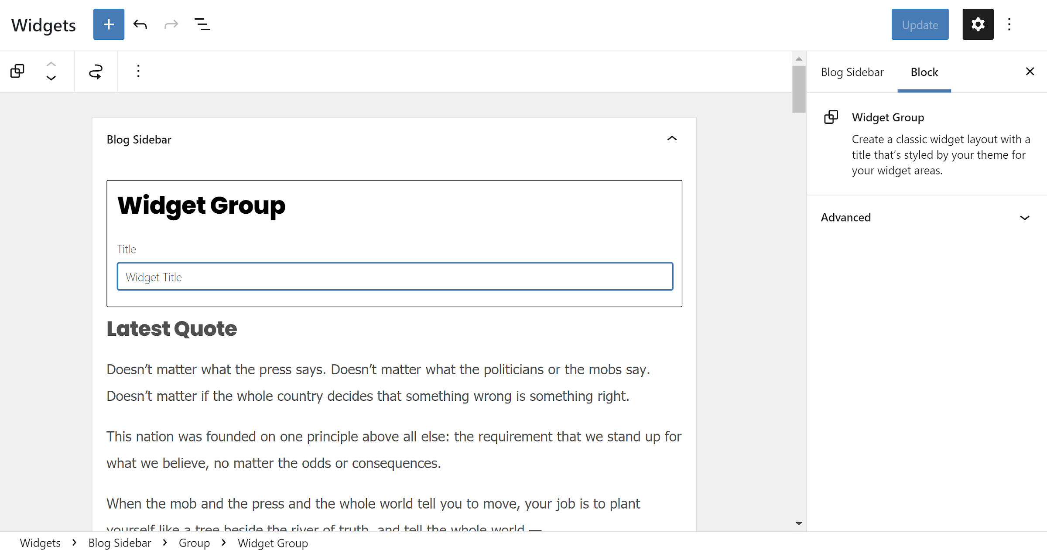The height and width of the screenshot is (550, 1047).
Task: Collapse the Blog Sidebar widget area
Action: pos(672,138)
